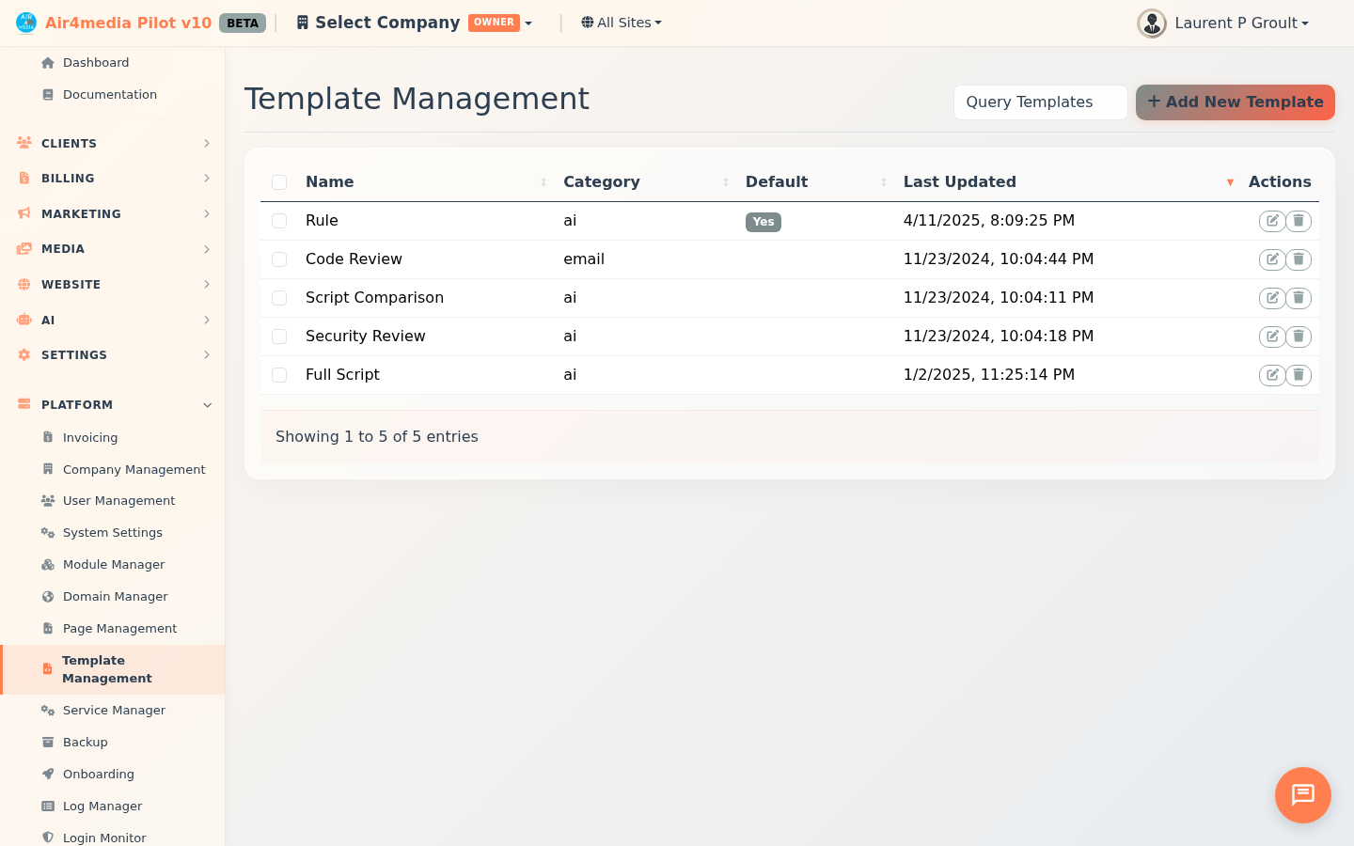This screenshot has height=846, width=1354.
Task: Click the Add New Template button
Action: click(1235, 102)
